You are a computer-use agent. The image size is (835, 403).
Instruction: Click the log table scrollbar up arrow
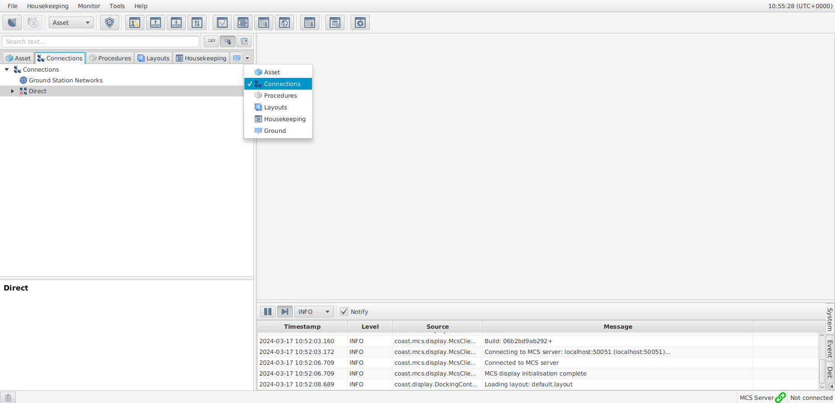click(x=822, y=335)
